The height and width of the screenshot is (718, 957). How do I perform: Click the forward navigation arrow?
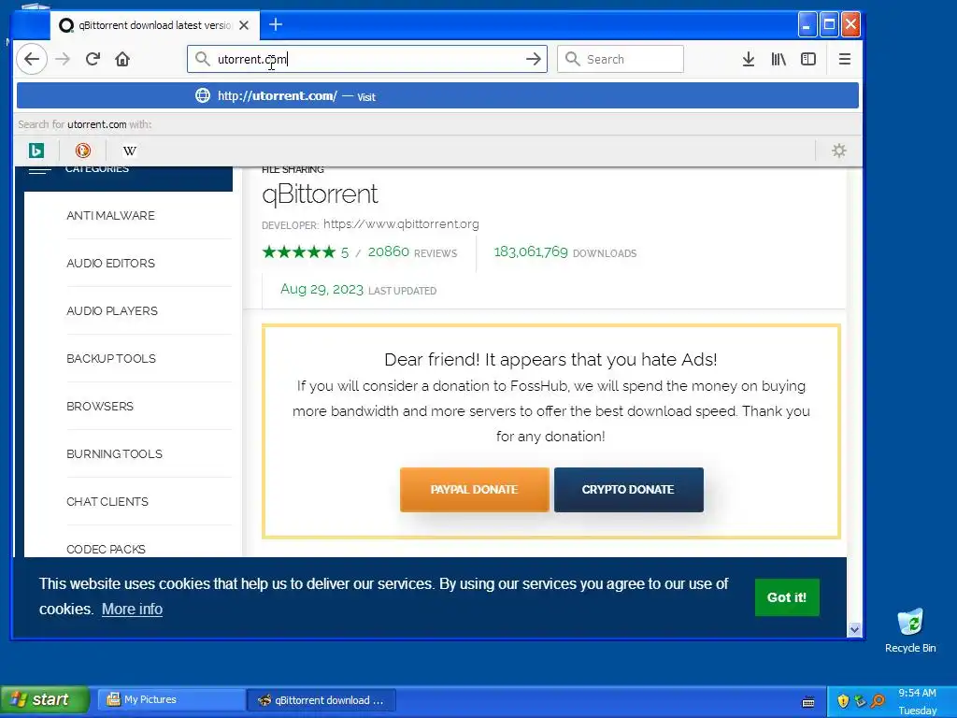pyautogui.click(x=63, y=59)
